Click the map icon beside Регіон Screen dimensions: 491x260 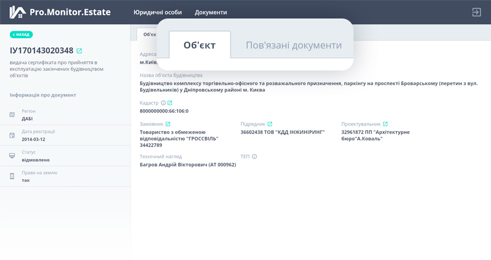point(12,114)
